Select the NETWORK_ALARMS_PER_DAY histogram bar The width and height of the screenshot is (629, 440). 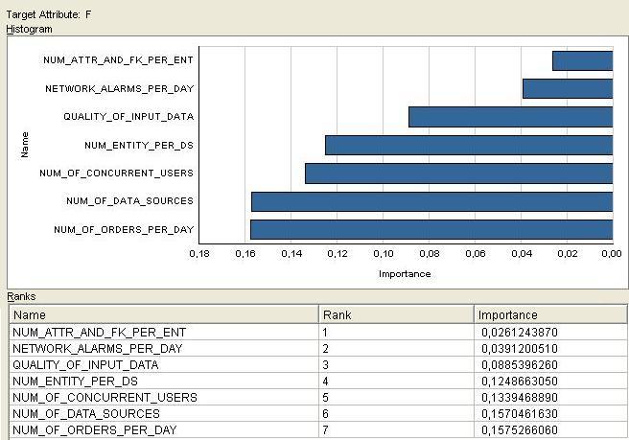click(x=567, y=88)
